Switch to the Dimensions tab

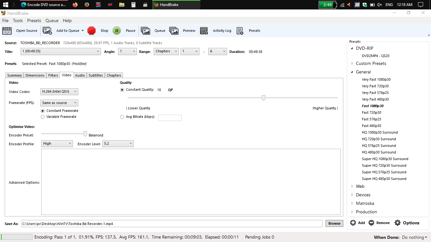click(x=35, y=75)
